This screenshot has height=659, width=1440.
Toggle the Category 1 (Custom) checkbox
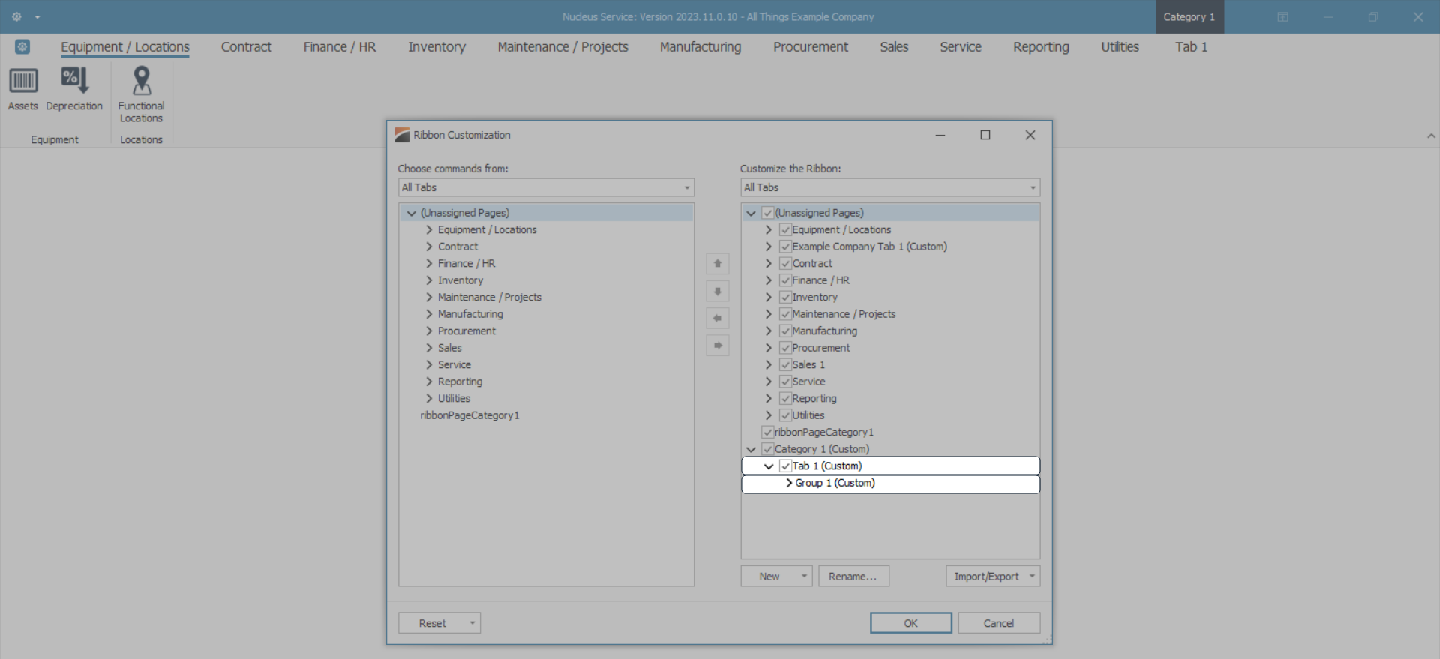(x=768, y=449)
